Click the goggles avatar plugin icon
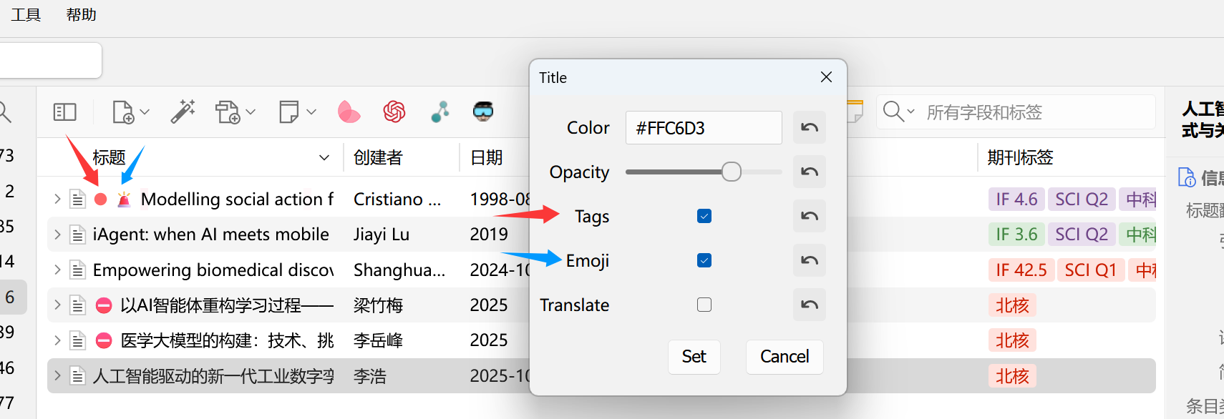This screenshot has height=419, width=1224. (483, 112)
